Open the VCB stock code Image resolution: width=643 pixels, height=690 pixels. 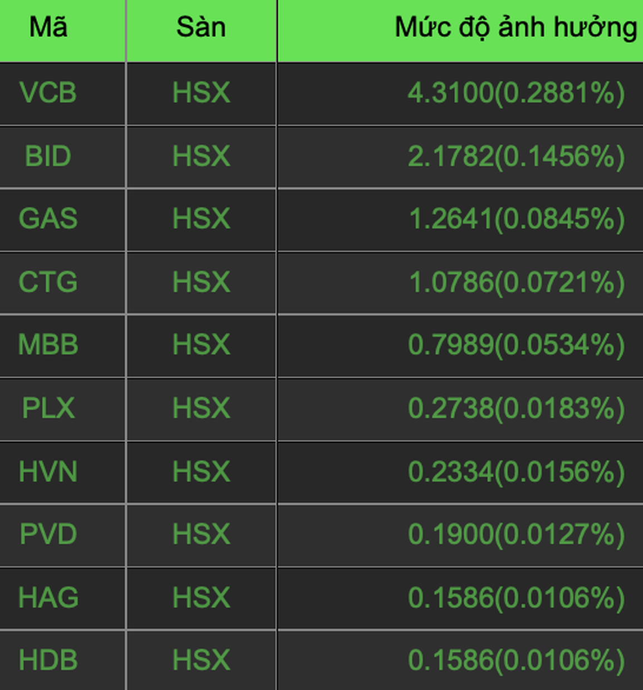click(x=48, y=92)
